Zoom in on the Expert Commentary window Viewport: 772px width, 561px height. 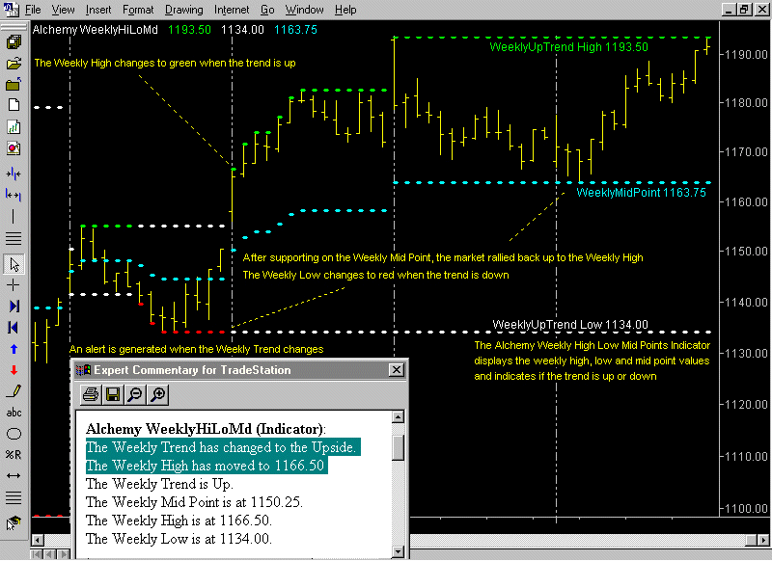157,394
